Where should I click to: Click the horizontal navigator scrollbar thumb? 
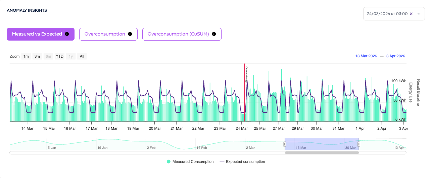pyautogui.click(x=322, y=153)
